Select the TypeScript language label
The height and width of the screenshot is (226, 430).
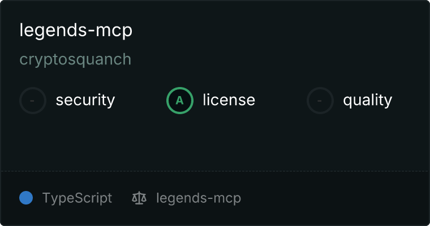(x=77, y=198)
